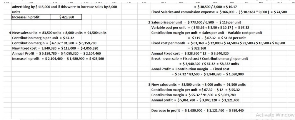Image resolution: width=295 pixels, height=120 pixels.
Task: Select the cell with question number 2
Action: point(149,22)
